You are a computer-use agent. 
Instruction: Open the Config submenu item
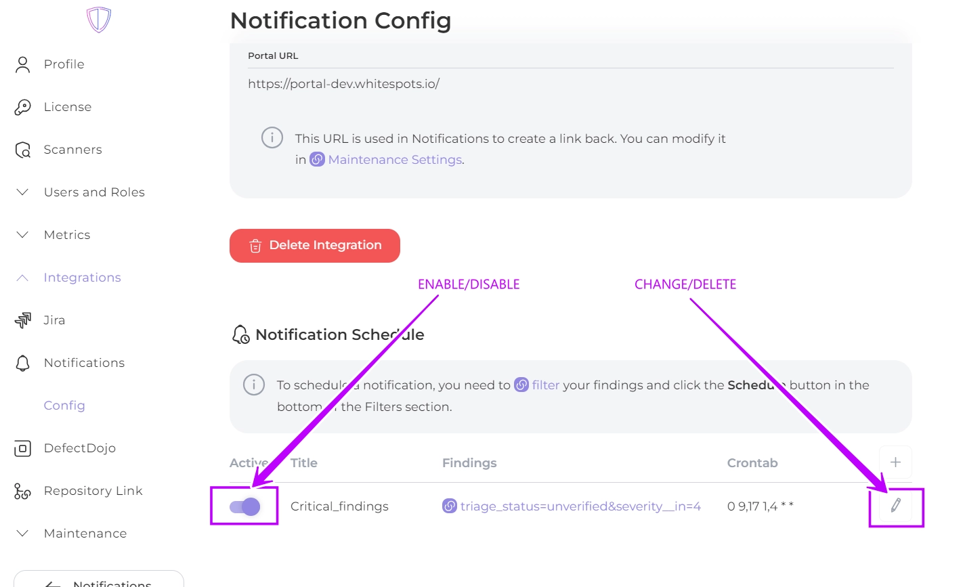[x=64, y=406]
